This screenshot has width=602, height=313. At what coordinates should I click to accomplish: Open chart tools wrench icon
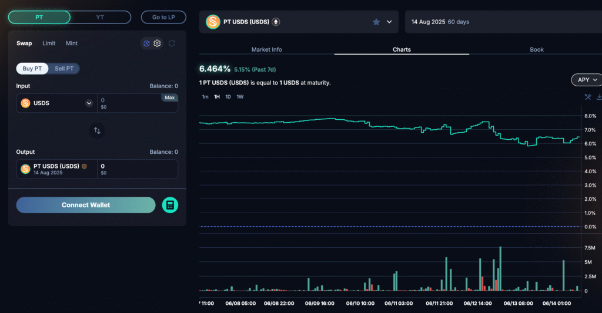(x=588, y=97)
